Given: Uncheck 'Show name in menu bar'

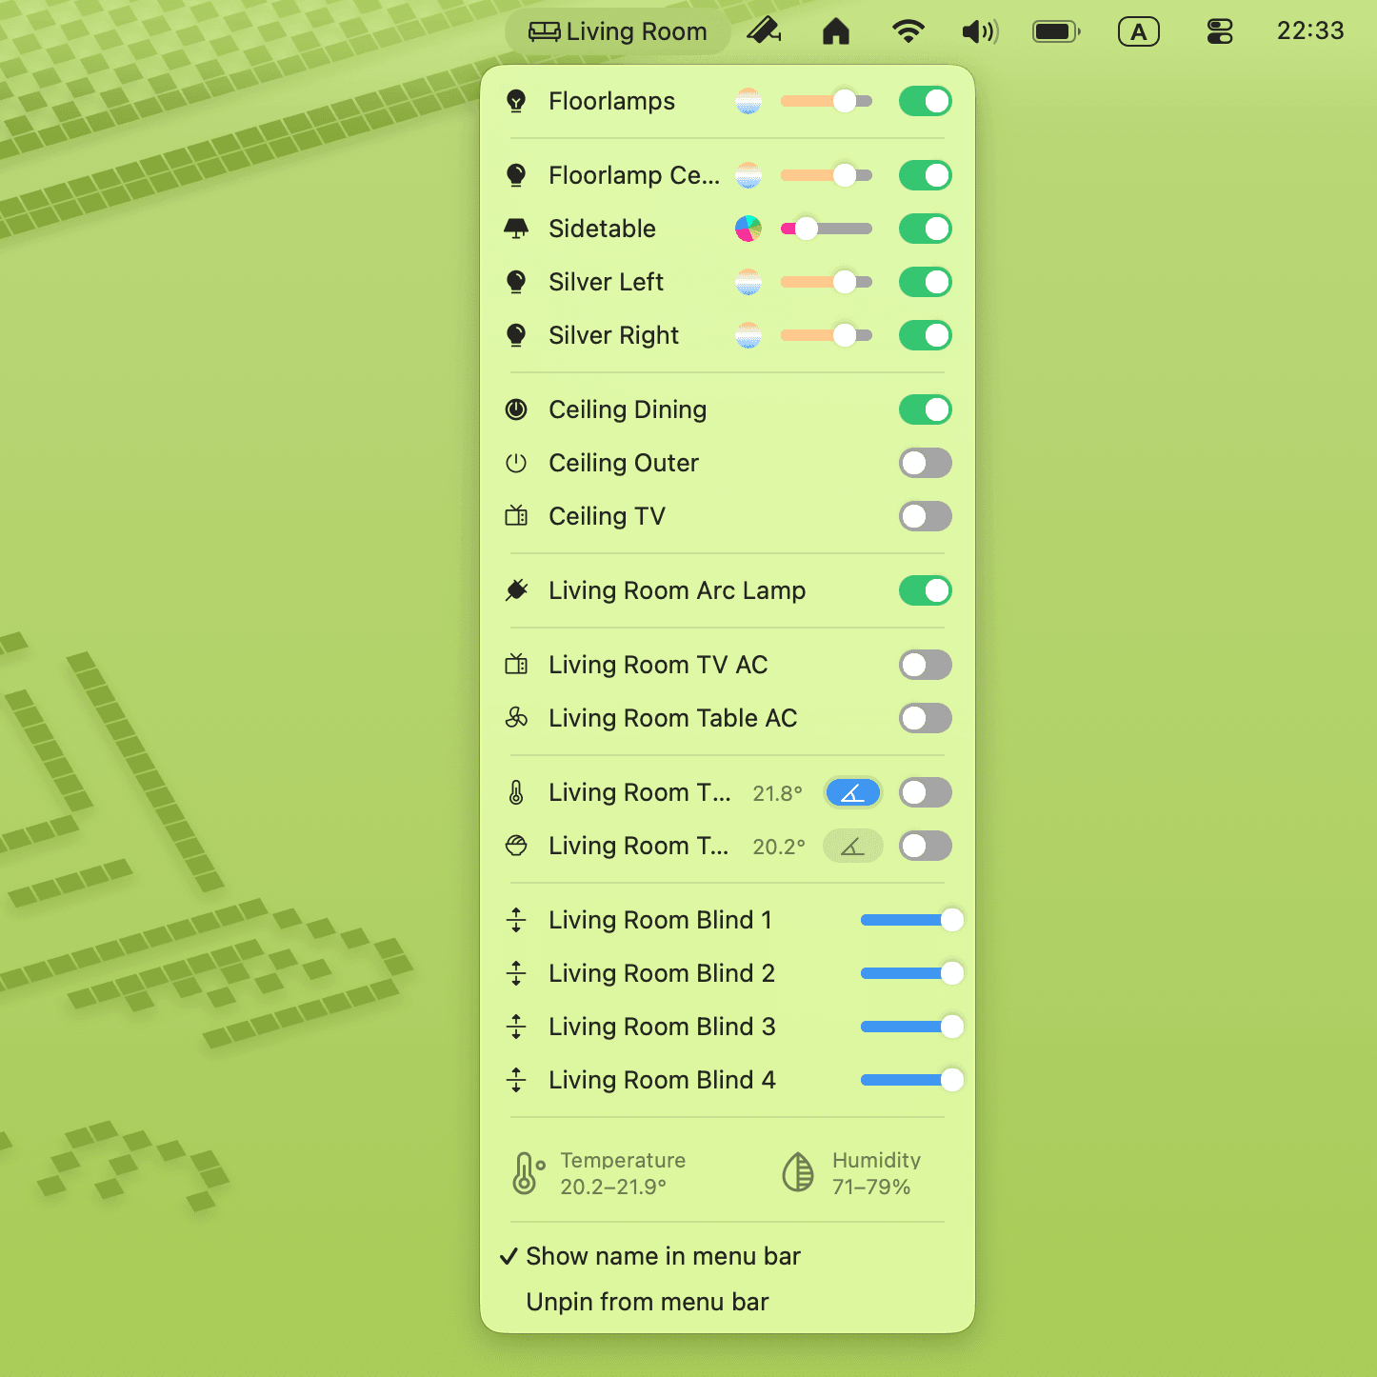Looking at the screenshot, I should tap(664, 1256).
